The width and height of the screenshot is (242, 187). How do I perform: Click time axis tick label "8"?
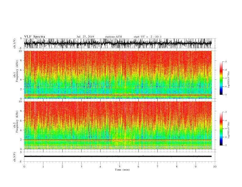[177, 167]
